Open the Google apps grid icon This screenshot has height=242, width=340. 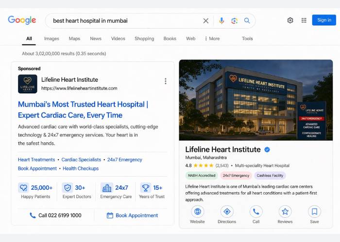pos(304,20)
